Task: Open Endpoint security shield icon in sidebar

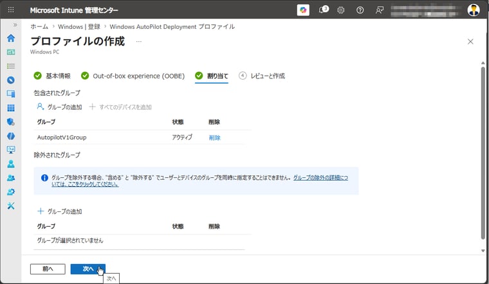Action: pos(11,121)
